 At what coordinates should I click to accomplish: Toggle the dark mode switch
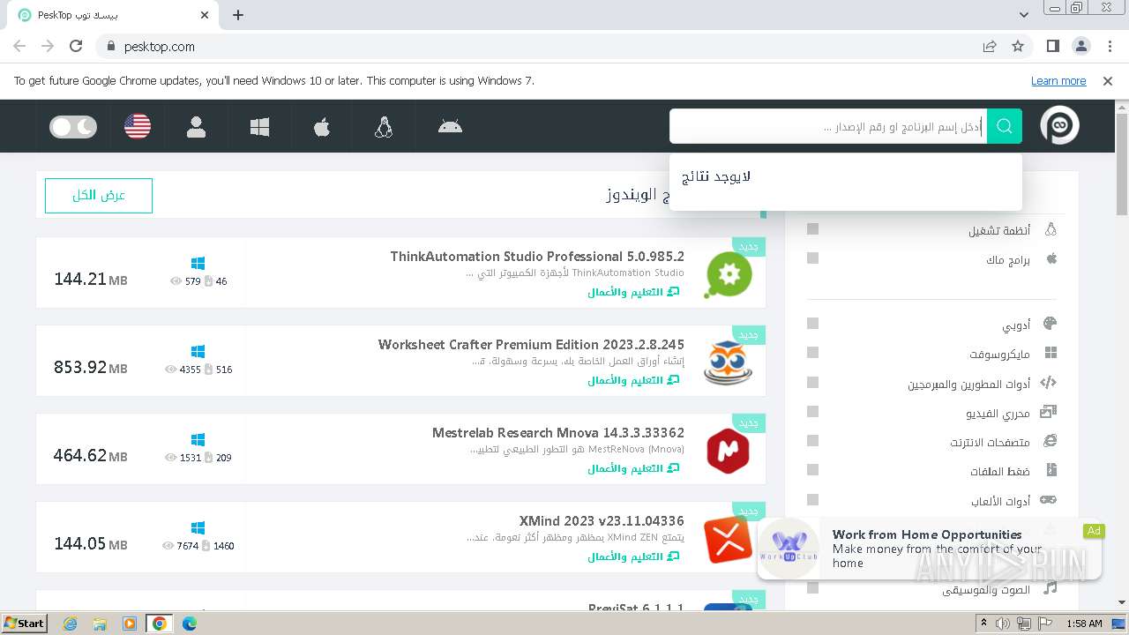[x=73, y=127]
